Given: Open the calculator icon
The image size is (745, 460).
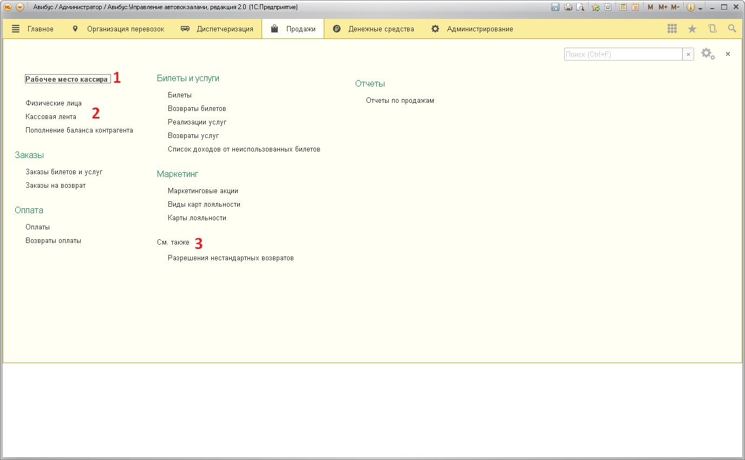Looking at the screenshot, I should [623, 8].
